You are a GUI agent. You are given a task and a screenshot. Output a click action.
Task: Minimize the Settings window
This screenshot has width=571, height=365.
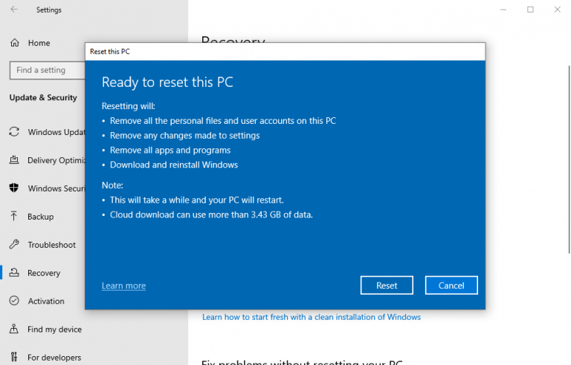[x=503, y=10]
